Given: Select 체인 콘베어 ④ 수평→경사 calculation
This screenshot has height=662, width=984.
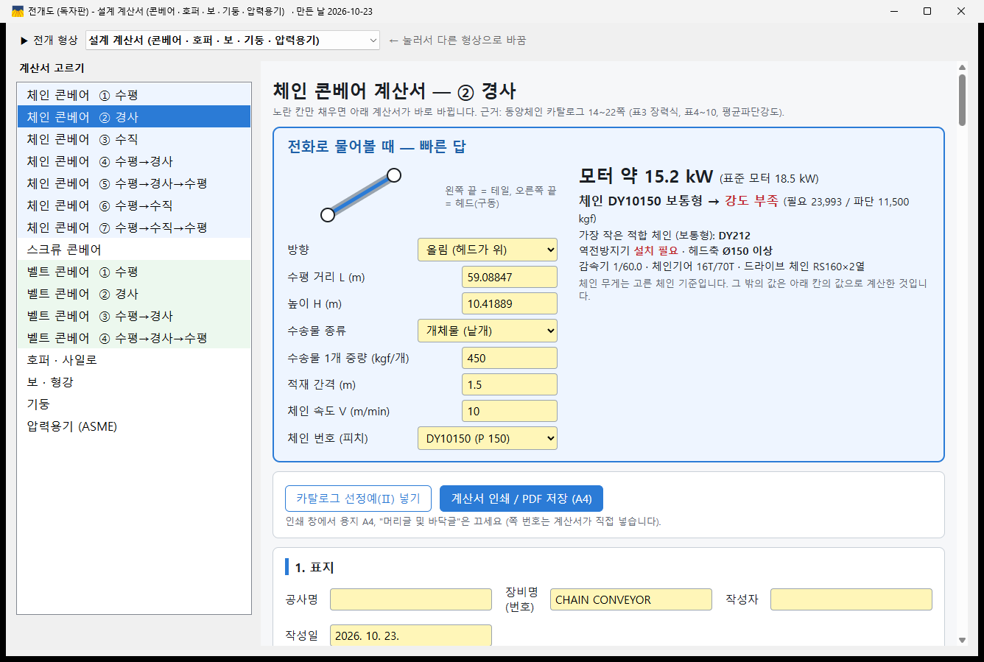Looking at the screenshot, I should point(134,161).
